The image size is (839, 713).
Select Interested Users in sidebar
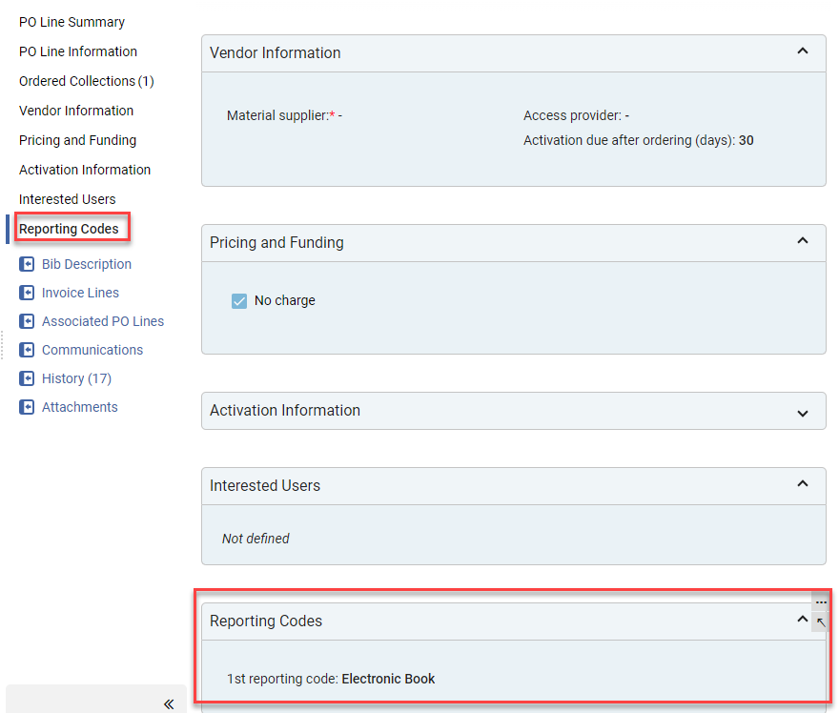coord(68,199)
